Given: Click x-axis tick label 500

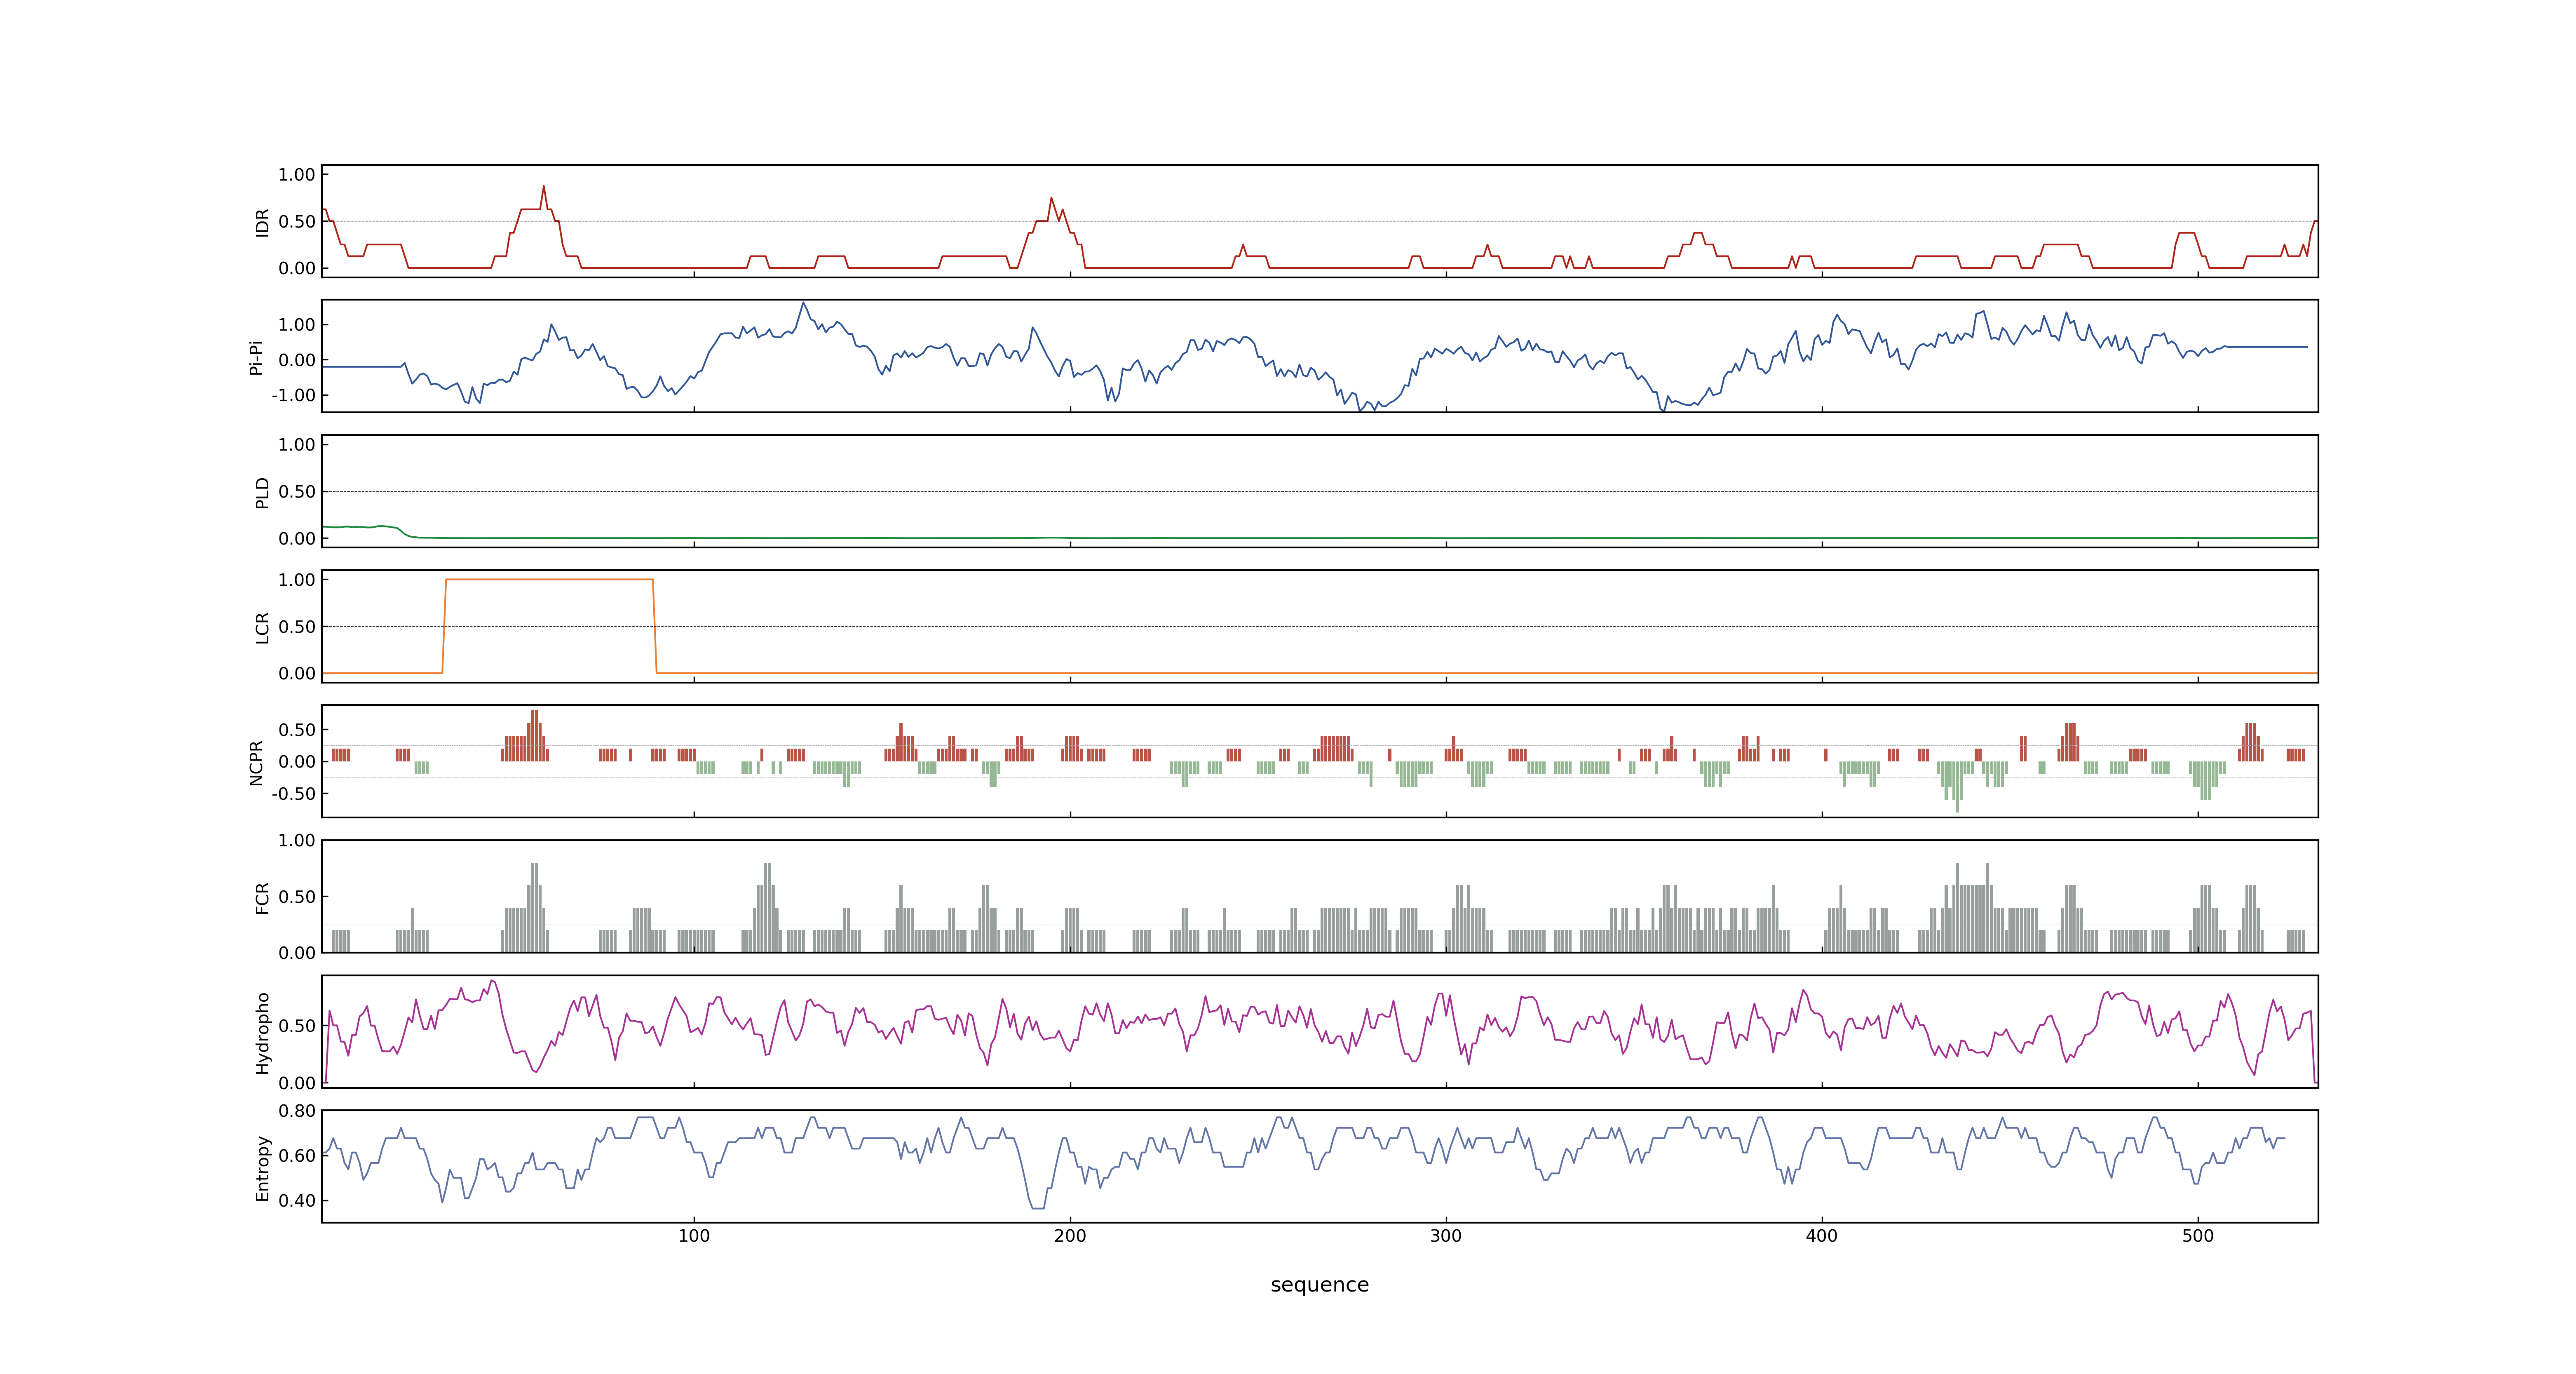Looking at the screenshot, I should click(2198, 1236).
